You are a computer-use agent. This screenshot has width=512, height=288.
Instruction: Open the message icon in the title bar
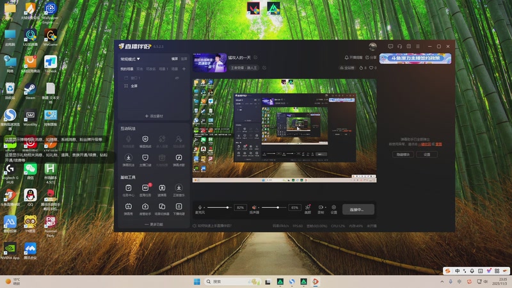390,46
